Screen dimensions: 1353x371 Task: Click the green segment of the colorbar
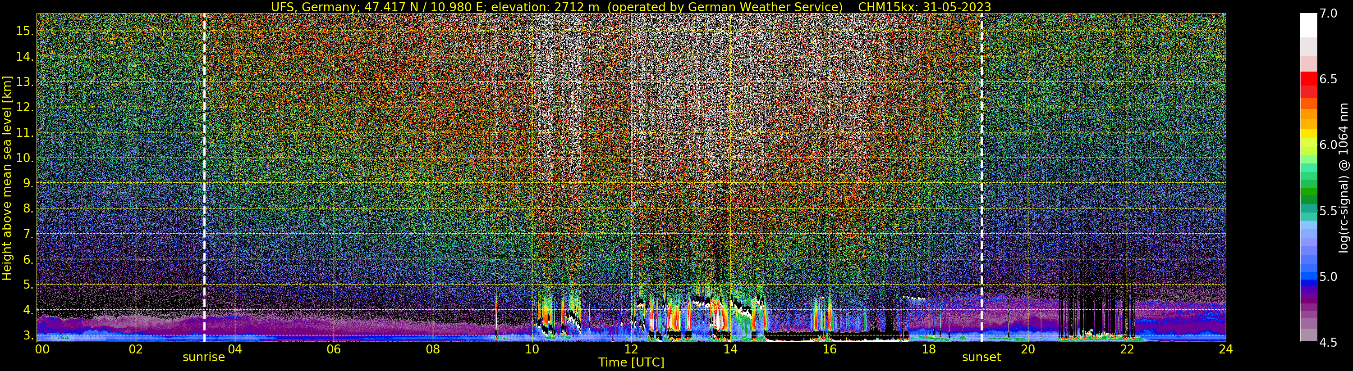click(1308, 192)
